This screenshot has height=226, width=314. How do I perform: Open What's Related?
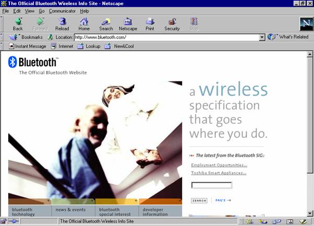288,37
